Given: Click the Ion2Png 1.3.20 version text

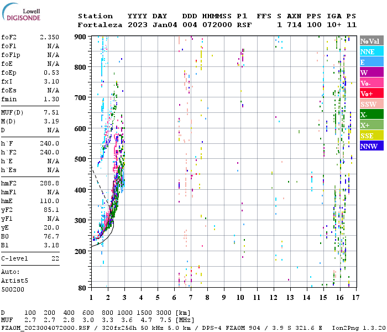Looking at the screenshot, I should (359, 328).
